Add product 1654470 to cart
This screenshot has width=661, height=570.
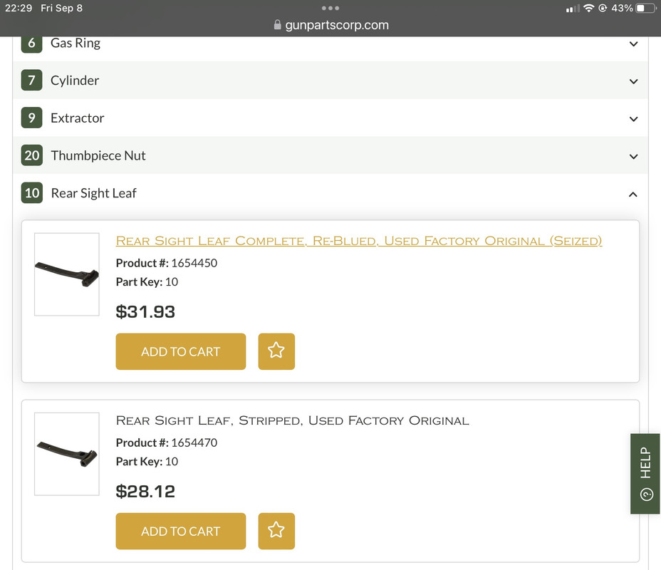(x=181, y=531)
